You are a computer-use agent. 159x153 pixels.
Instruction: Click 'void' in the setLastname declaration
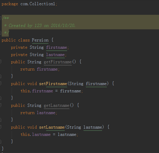coord(32,127)
